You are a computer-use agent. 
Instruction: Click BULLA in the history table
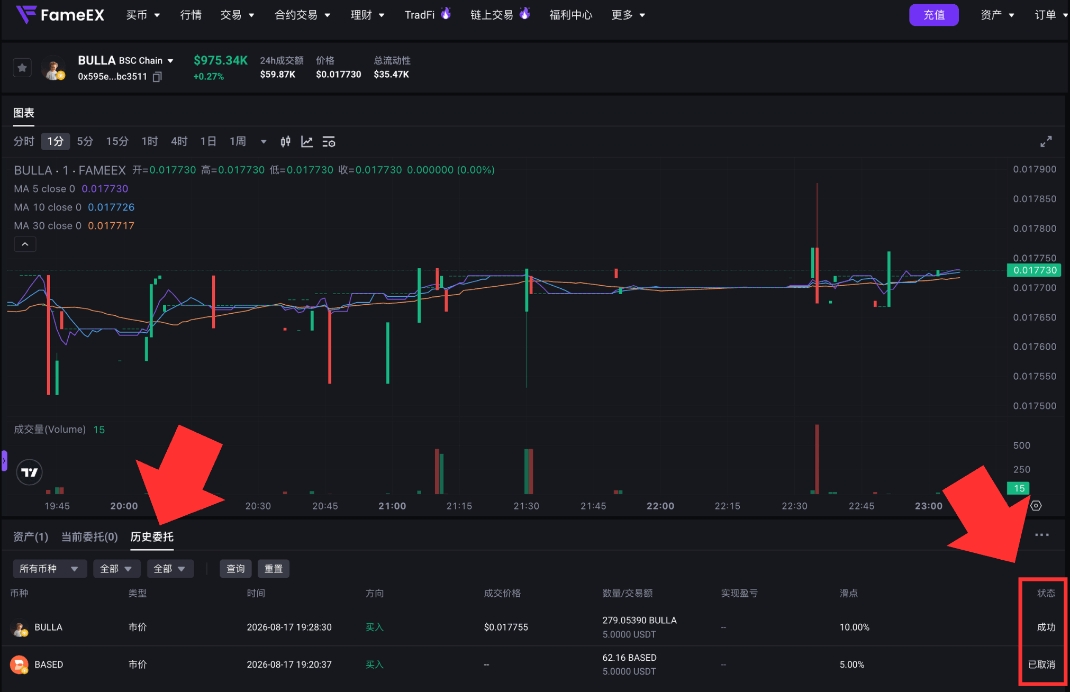pyautogui.click(x=48, y=627)
